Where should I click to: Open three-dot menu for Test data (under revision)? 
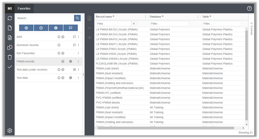tap(78, 69)
